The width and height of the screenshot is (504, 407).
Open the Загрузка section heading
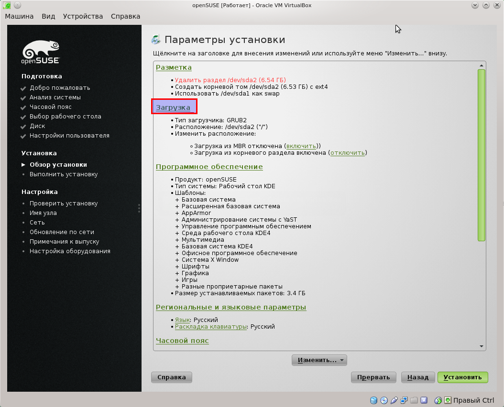(x=173, y=107)
